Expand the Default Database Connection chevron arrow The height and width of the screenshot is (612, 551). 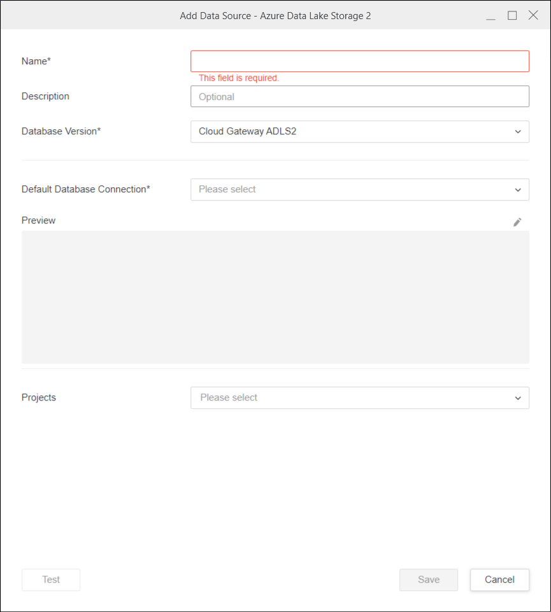click(x=517, y=190)
